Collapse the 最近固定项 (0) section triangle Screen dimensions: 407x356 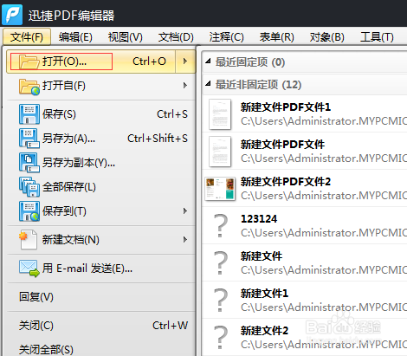tap(208, 61)
